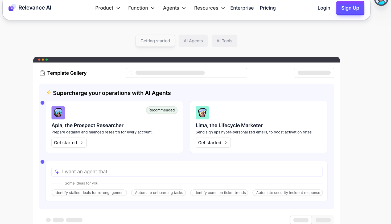Click the Relevance AI logo icon
The image size is (391, 224).
(x=12, y=8)
